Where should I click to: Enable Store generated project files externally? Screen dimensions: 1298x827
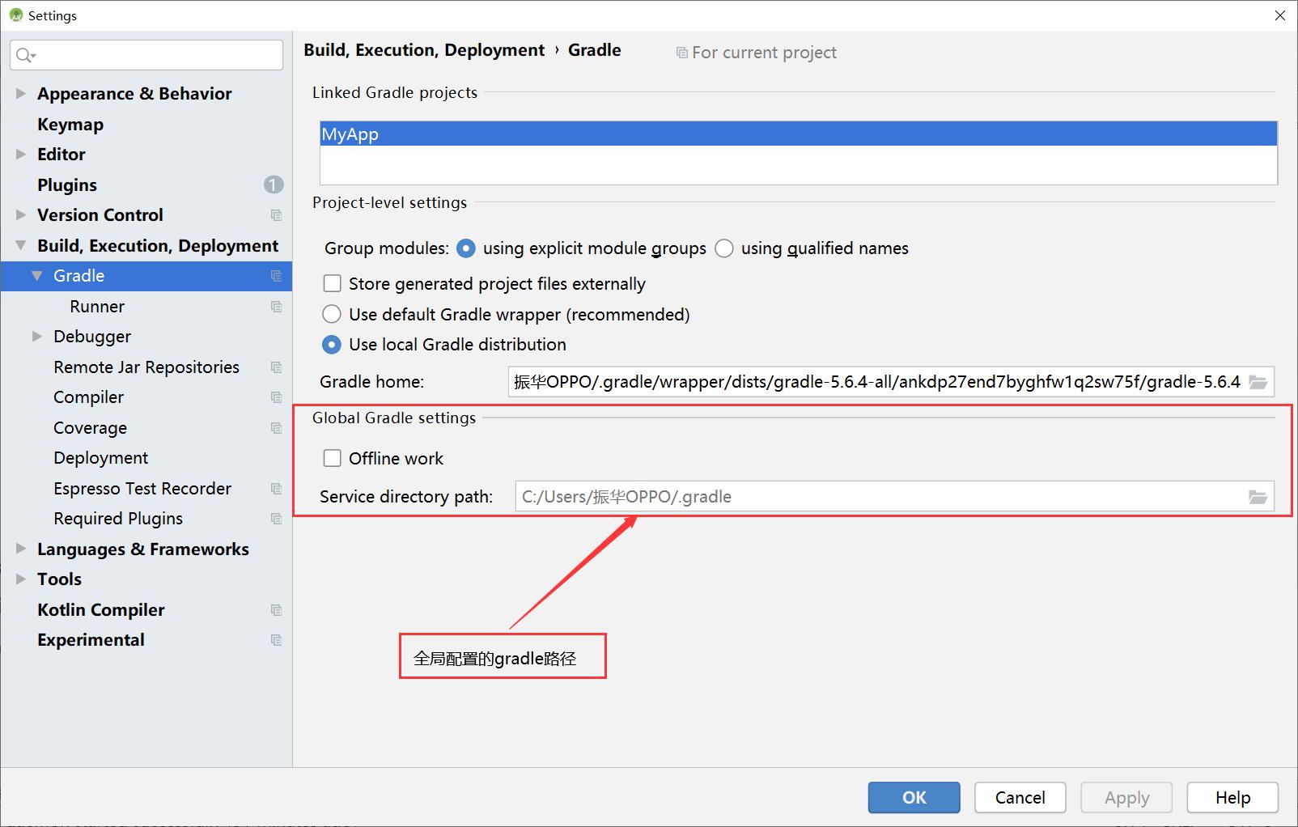click(x=332, y=283)
